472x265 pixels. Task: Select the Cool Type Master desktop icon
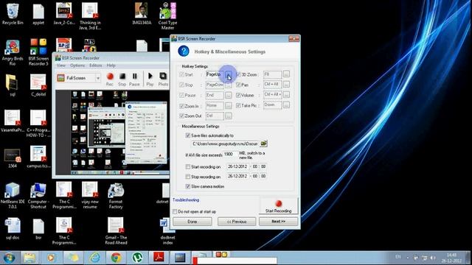pyautogui.click(x=167, y=16)
